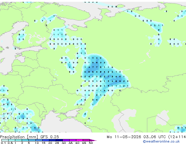Pick the 45–50 mm legend swatch
Screen dimensions: 186x144
(86, 140)
